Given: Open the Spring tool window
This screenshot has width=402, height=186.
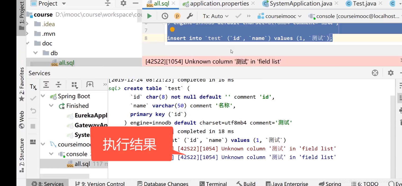Looking at the screenshot, I should tap(329, 184).
